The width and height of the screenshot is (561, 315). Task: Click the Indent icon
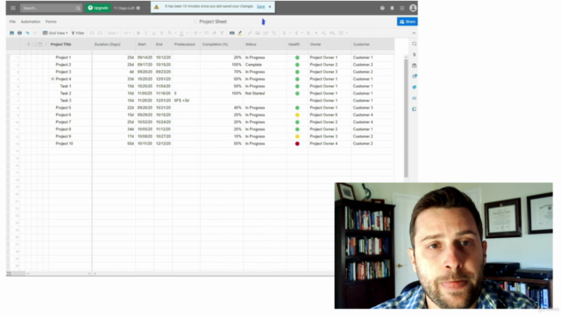[x=100, y=33]
